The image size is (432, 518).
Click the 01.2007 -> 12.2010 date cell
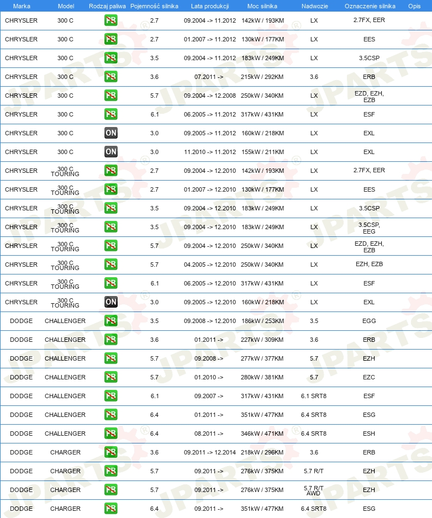[x=210, y=189]
